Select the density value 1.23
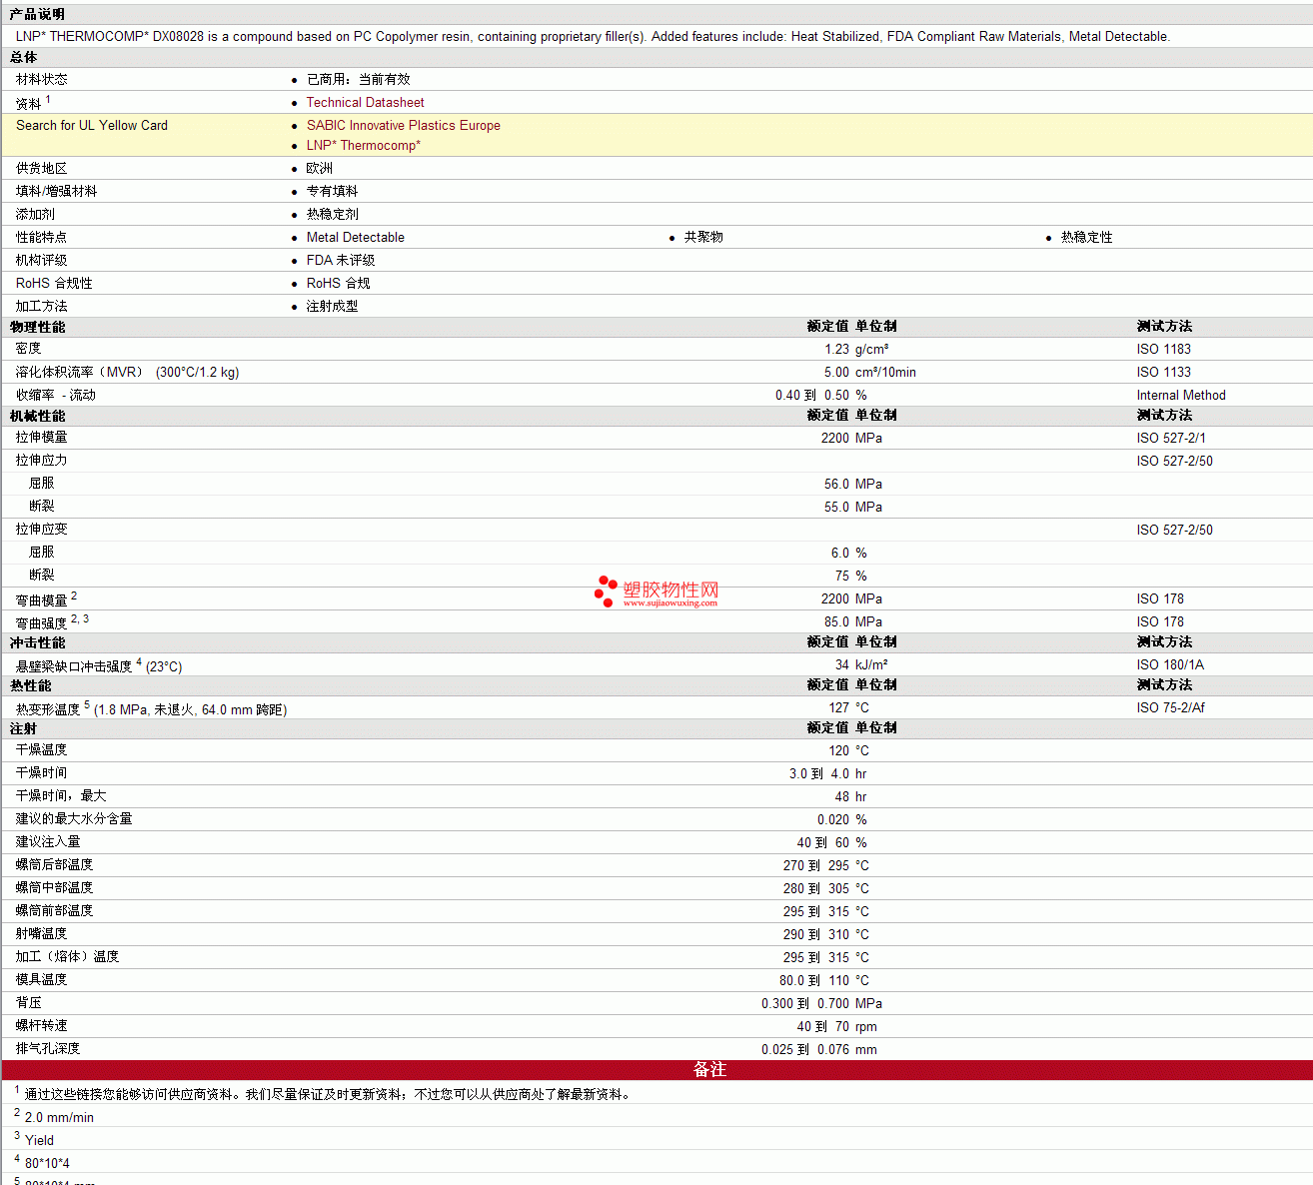This screenshot has width=1313, height=1185. pyautogui.click(x=836, y=350)
